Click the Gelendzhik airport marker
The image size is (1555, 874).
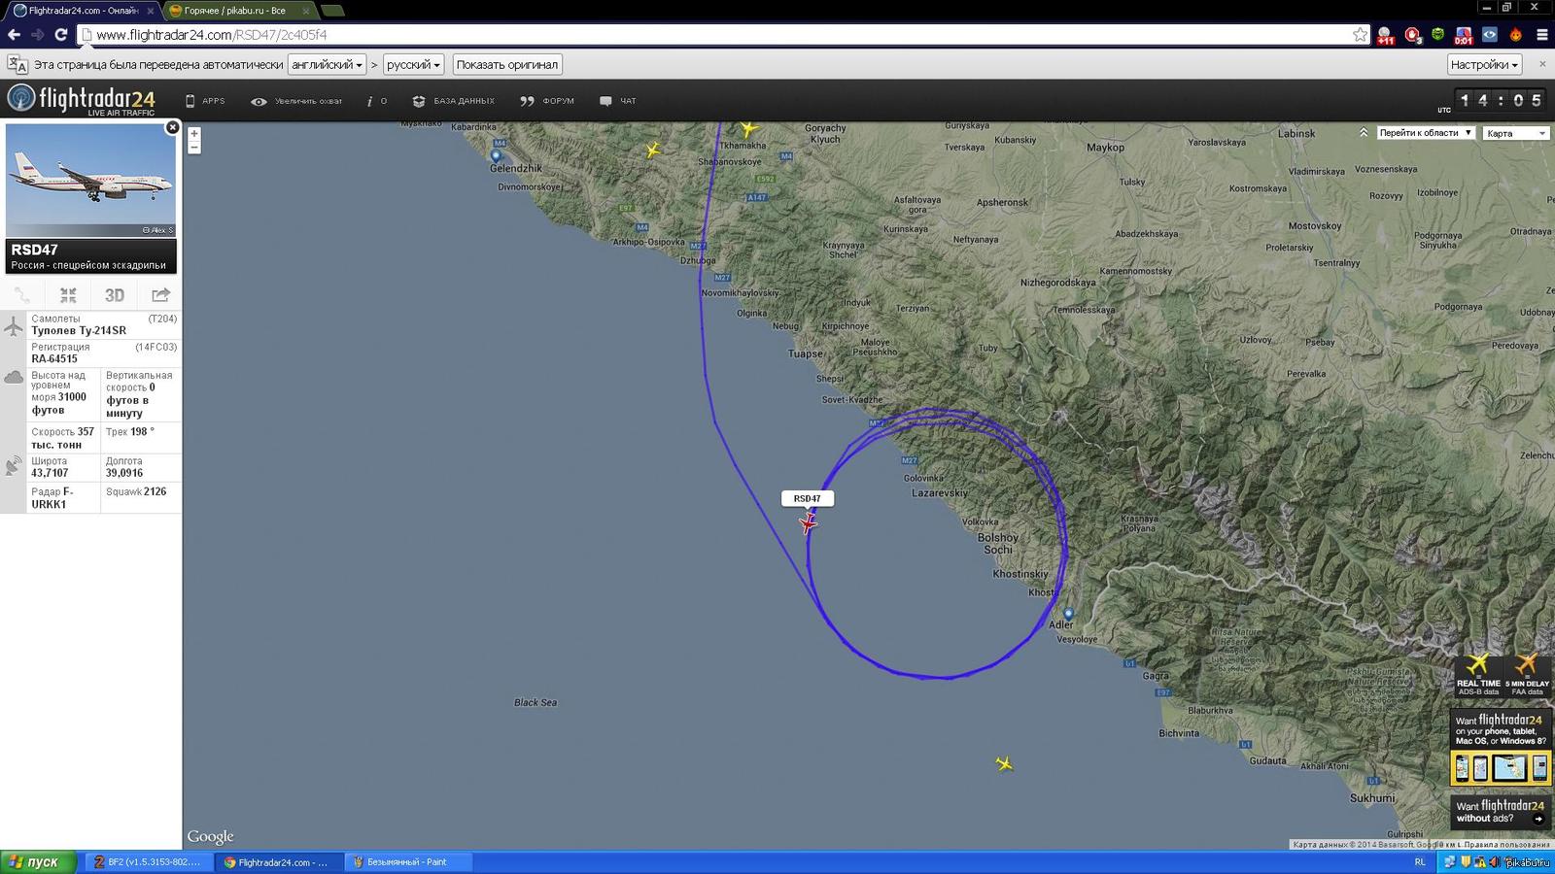coord(496,155)
